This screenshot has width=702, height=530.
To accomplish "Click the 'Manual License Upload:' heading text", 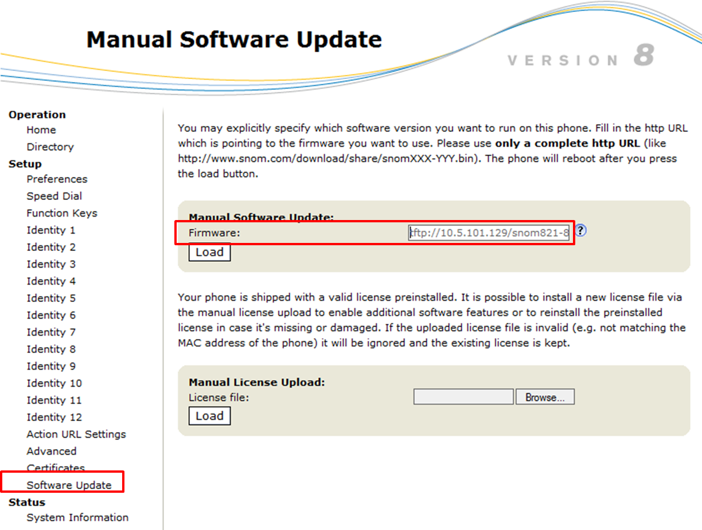I will point(257,382).
